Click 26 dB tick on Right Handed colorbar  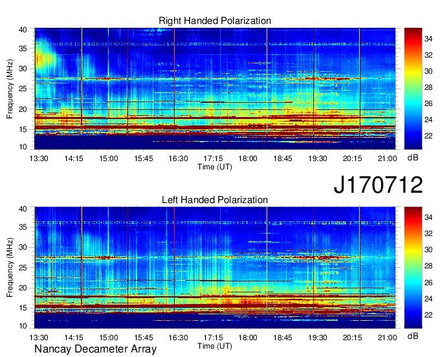pyautogui.click(x=428, y=103)
